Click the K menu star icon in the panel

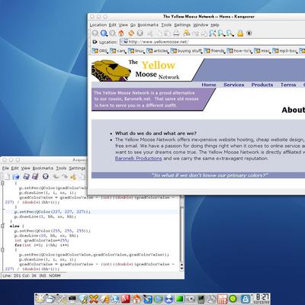[x=40, y=299]
